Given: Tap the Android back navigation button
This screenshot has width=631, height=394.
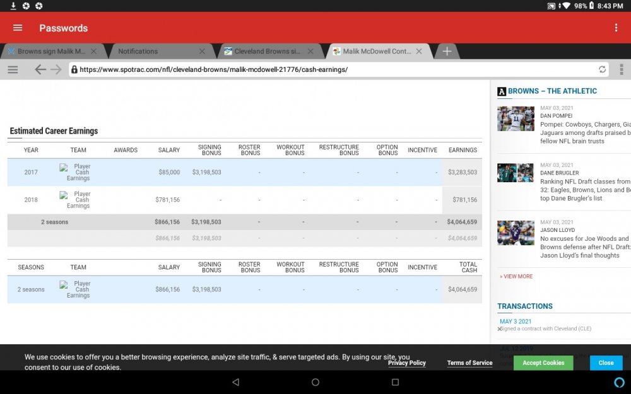Looking at the screenshot, I should tap(236, 382).
